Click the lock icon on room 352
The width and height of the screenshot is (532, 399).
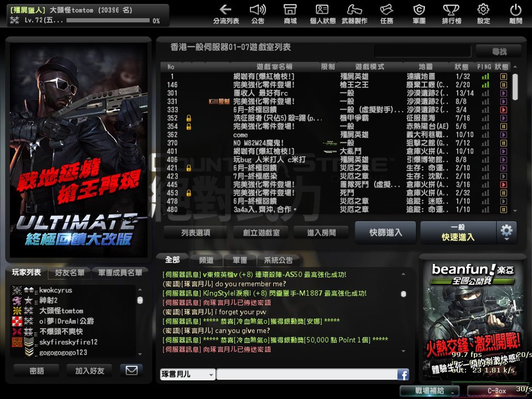click(x=188, y=118)
